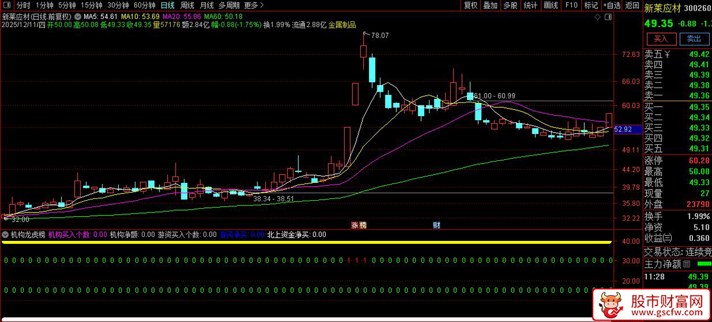Viewport: 712px width, 322px height.
Task: Open the indicator dropdown next to 新莱应材(日线.前复权)
Action: 77,16
